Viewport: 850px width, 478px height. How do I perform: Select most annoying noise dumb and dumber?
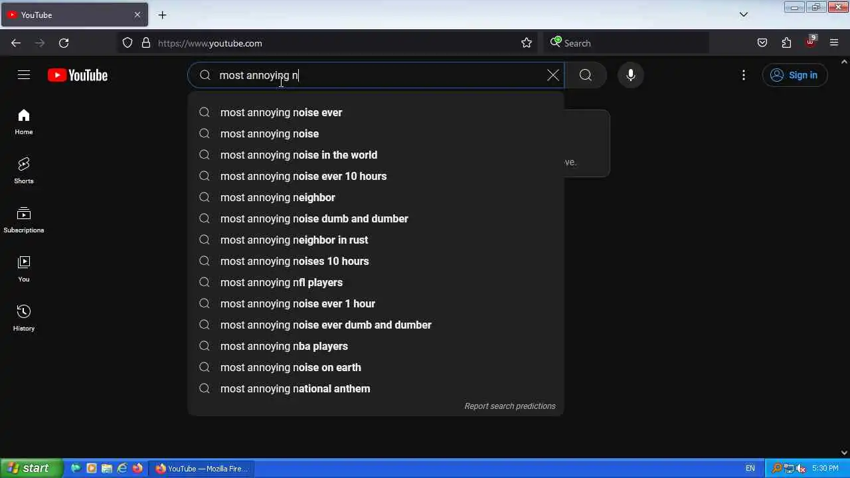(376, 218)
